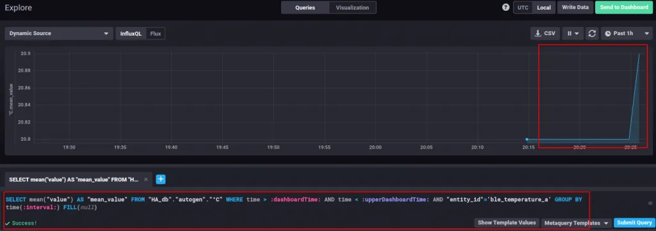The image size is (656, 231).
Task: Click Show Template Values button
Action: pos(507,223)
